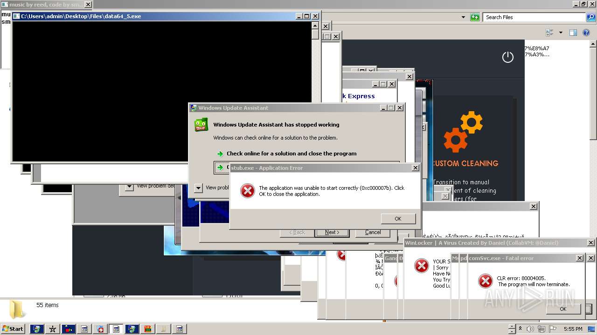Click the red error icon in stub.exe dialog
This screenshot has height=335, width=597.
point(247,191)
